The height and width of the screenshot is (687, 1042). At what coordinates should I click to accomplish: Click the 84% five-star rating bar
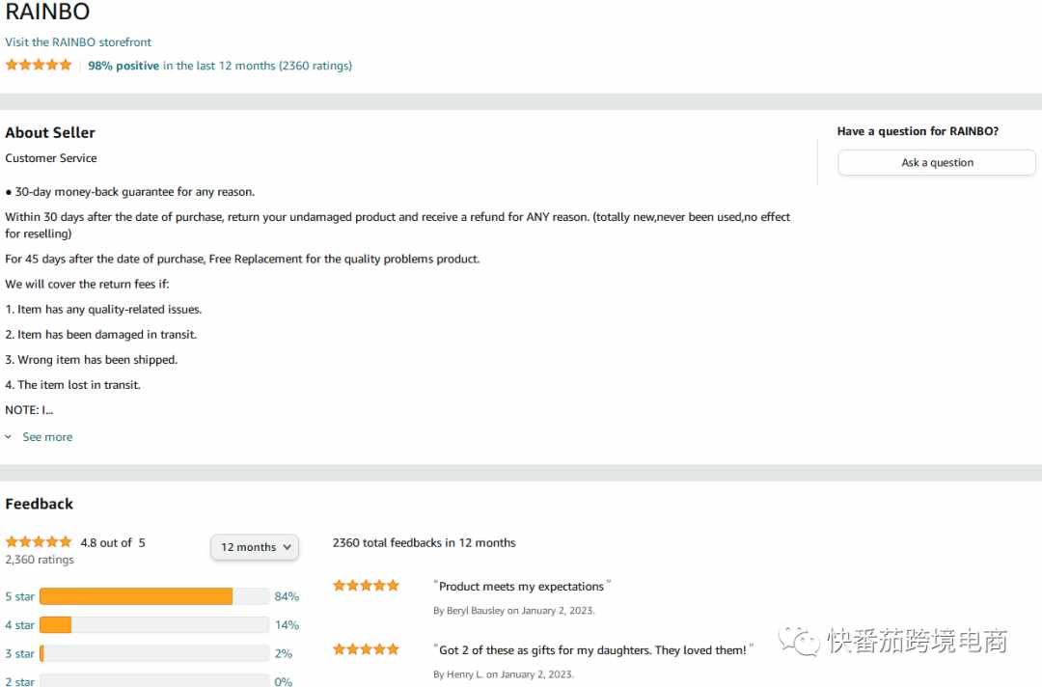[x=154, y=596]
